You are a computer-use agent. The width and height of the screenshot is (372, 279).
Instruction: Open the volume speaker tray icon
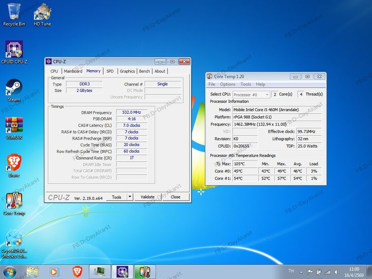[x=336, y=272]
